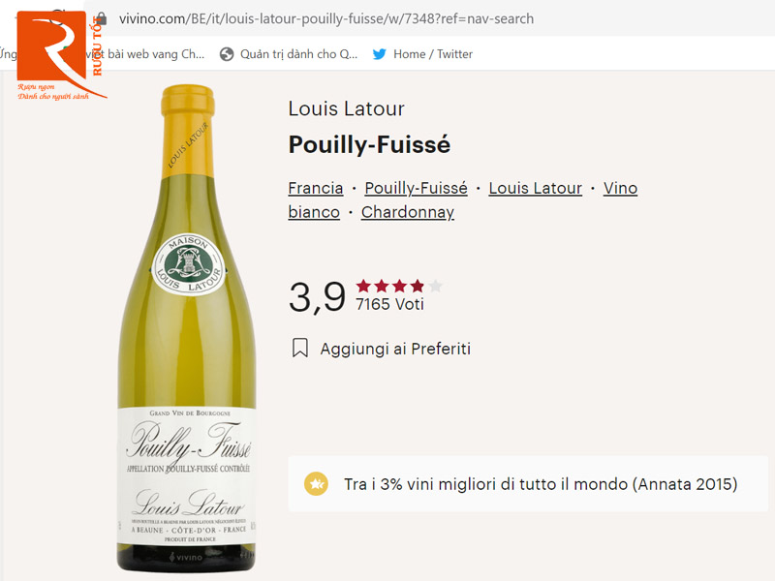Open the Chardonnay grape link
This screenshot has height=581, width=775.
tap(408, 212)
